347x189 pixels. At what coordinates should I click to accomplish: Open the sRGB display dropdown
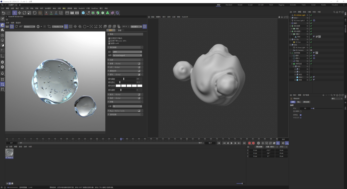[x=127, y=52]
